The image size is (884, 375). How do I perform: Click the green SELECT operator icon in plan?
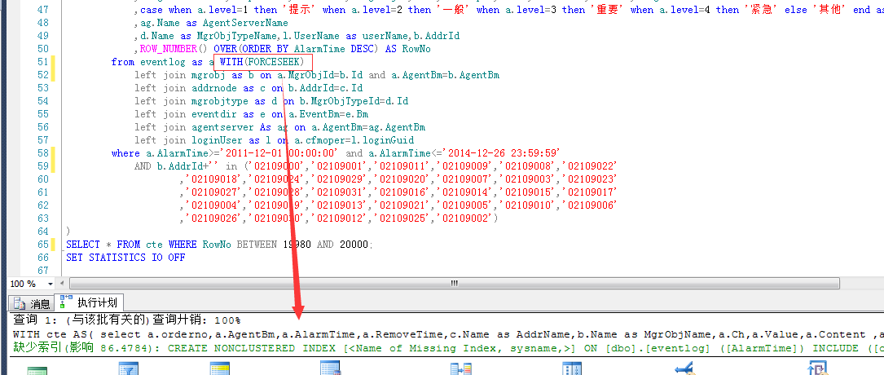point(38,371)
